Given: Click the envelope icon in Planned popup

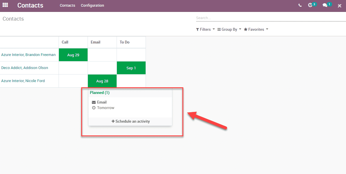Looking at the screenshot, I should (x=94, y=102).
